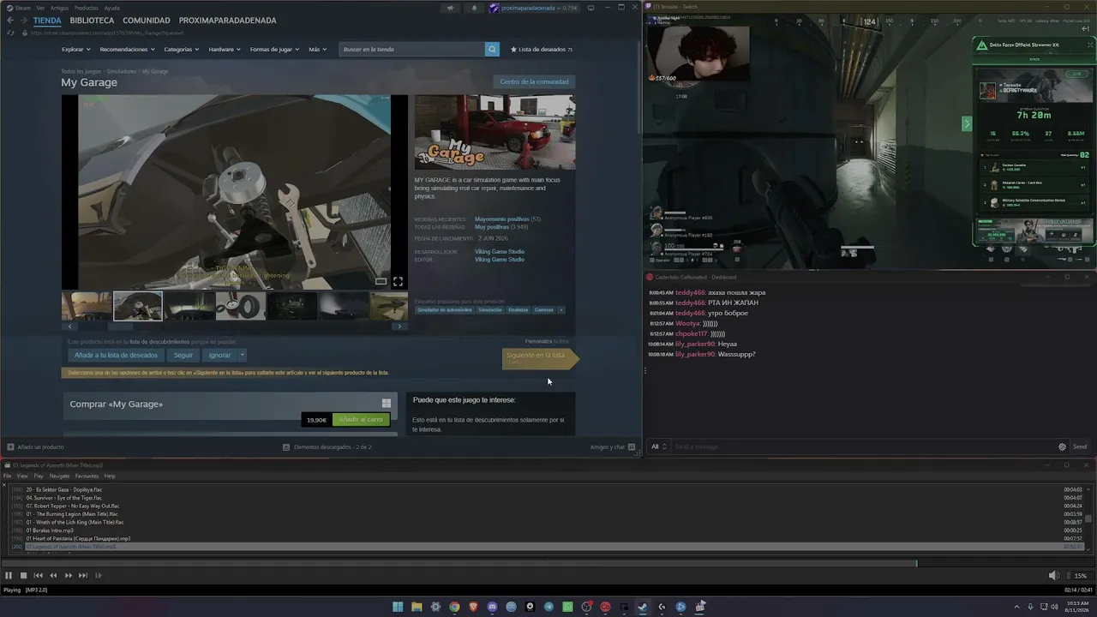Viewport: 1097px width, 617px height.
Task: Stop audio playback
Action: click(x=24, y=576)
